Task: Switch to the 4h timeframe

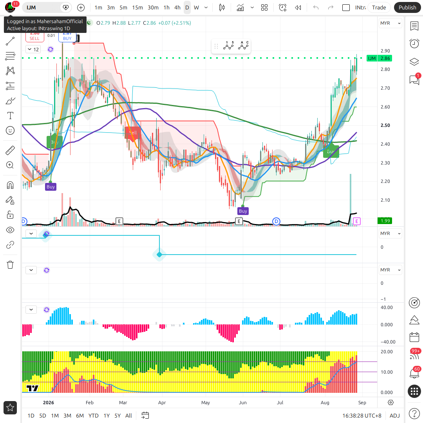Action: coord(177,7)
